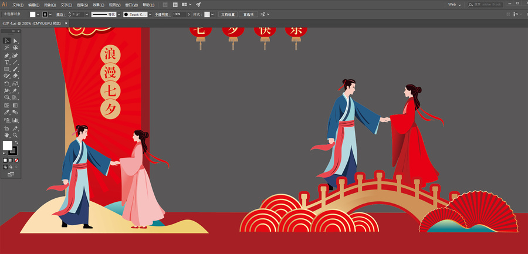
Task: Select the Width tool
Action: coord(6,90)
